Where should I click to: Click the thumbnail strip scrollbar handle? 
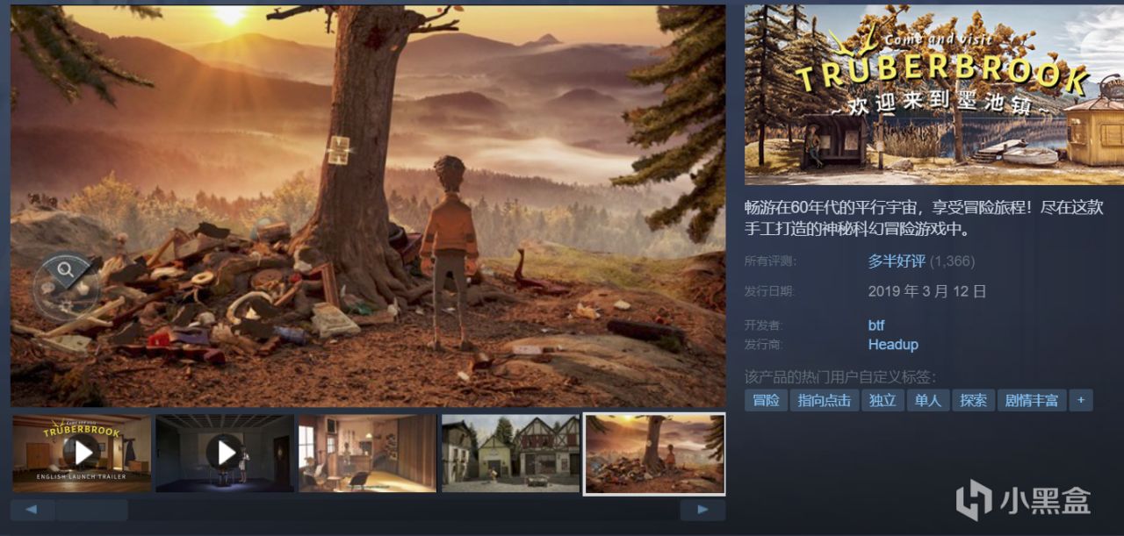(x=92, y=510)
